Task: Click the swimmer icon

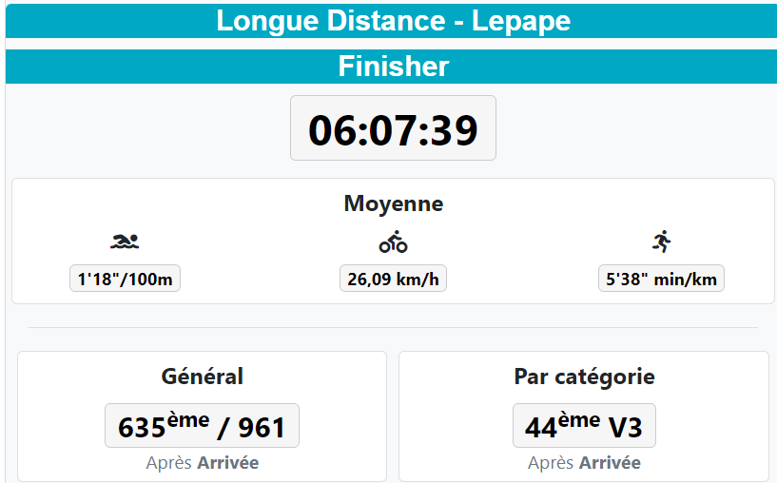Action: (125, 241)
